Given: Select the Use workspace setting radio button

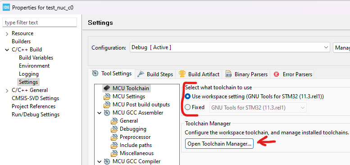Looking at the screenshot, I should (x=188, y=96).
